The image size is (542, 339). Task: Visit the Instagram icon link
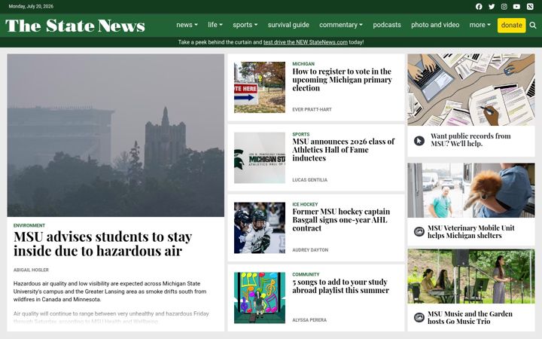coord(504,7)
